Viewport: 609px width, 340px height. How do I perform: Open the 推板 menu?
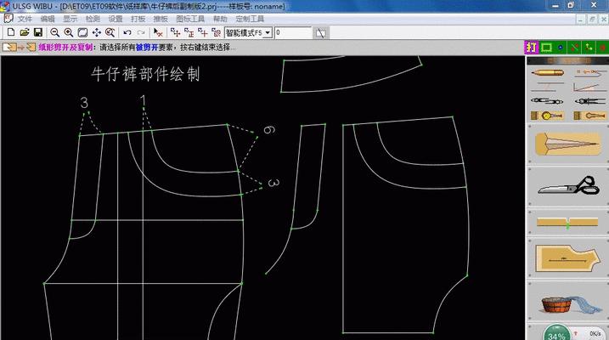(161, 19)
